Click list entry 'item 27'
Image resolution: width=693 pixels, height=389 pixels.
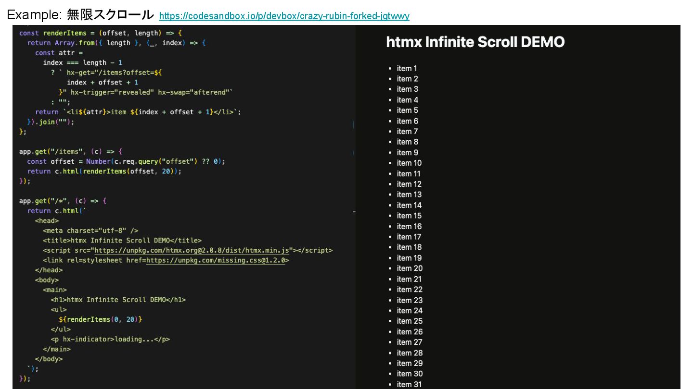tap(410, 342)
